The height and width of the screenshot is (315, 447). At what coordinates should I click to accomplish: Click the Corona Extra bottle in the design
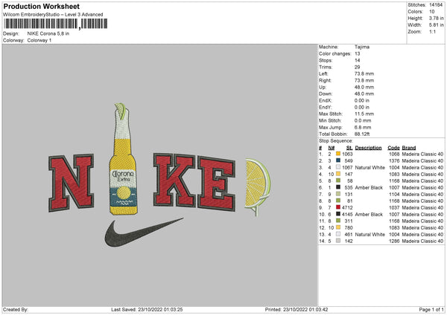tap(123, 163)
